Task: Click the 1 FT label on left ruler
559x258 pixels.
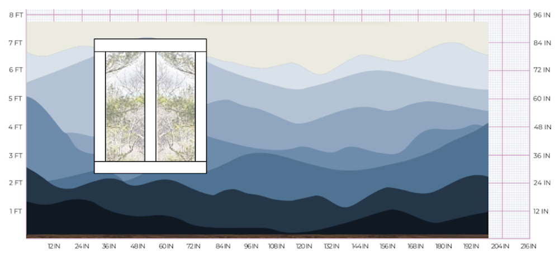Action: (x=16, y=211)
